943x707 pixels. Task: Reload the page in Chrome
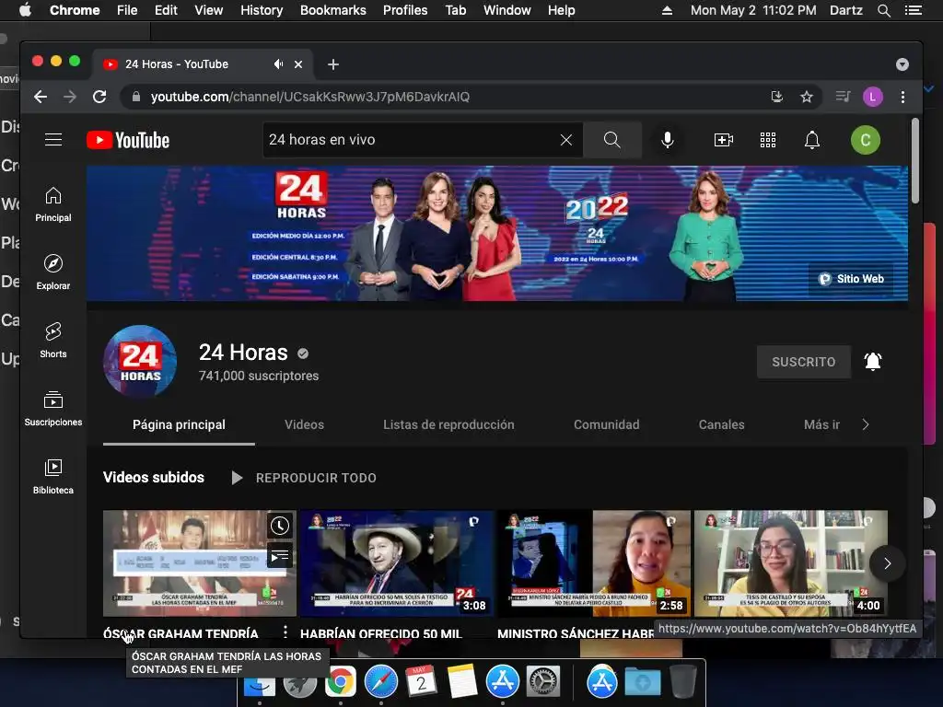[x=99, y=97]
